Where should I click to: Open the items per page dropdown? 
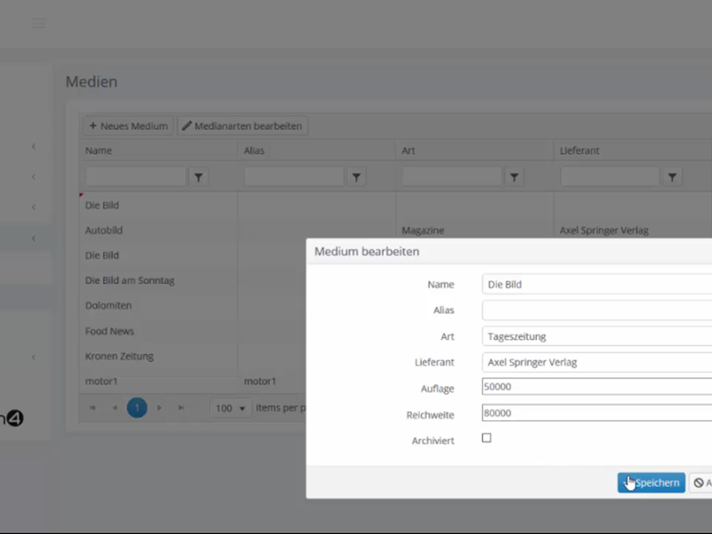[x=231, y=408]
